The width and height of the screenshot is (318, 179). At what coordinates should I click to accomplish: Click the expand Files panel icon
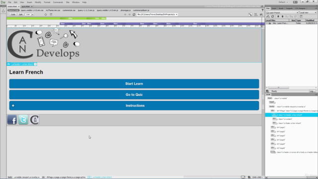click(301, 16)
